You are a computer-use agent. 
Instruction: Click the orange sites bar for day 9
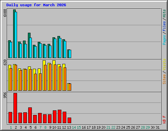[x=50, y=77]
